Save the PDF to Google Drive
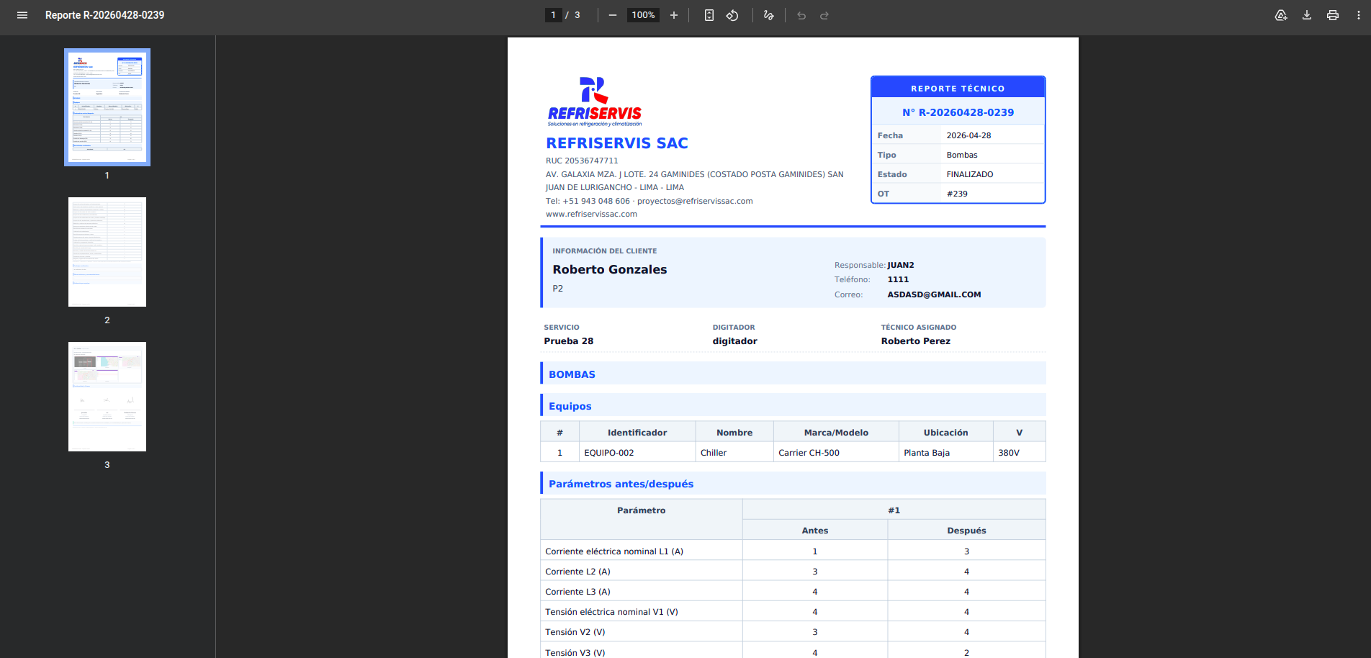The image size is (1371, 658). point(1281,15)
